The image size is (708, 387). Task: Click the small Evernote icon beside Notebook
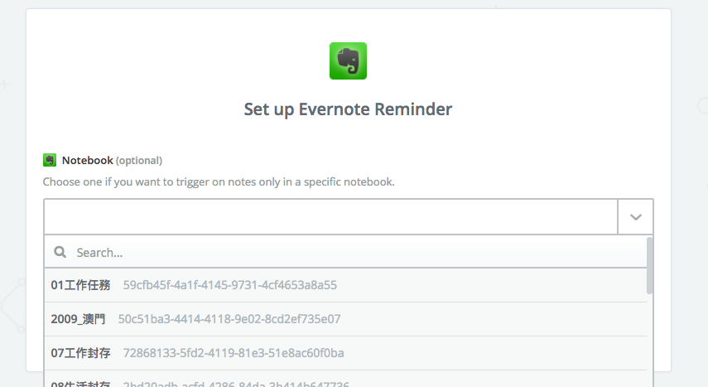(x=50, y=160)
